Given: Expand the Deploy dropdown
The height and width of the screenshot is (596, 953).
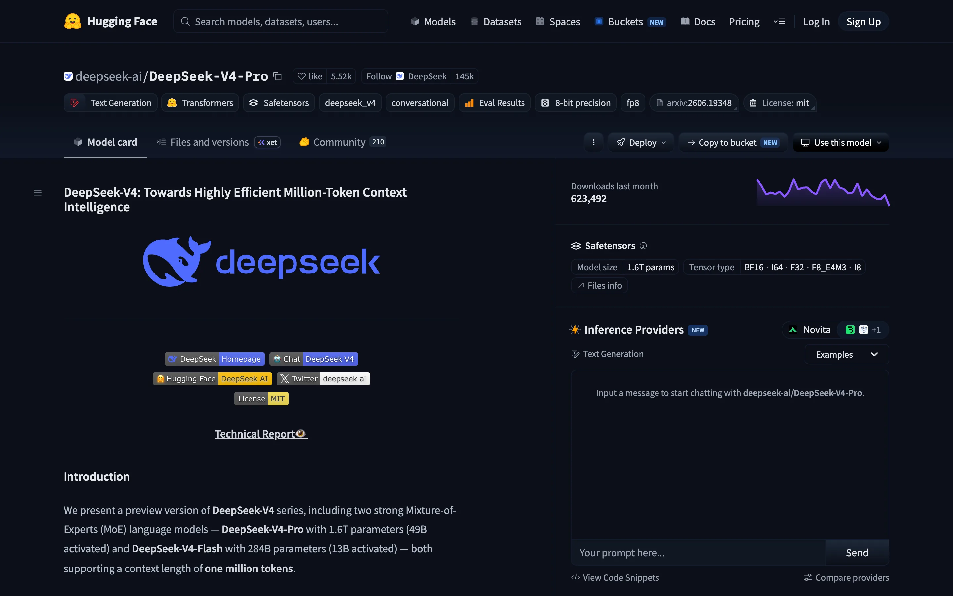Looking at the screenshot, I should click(x=641, y=142).
